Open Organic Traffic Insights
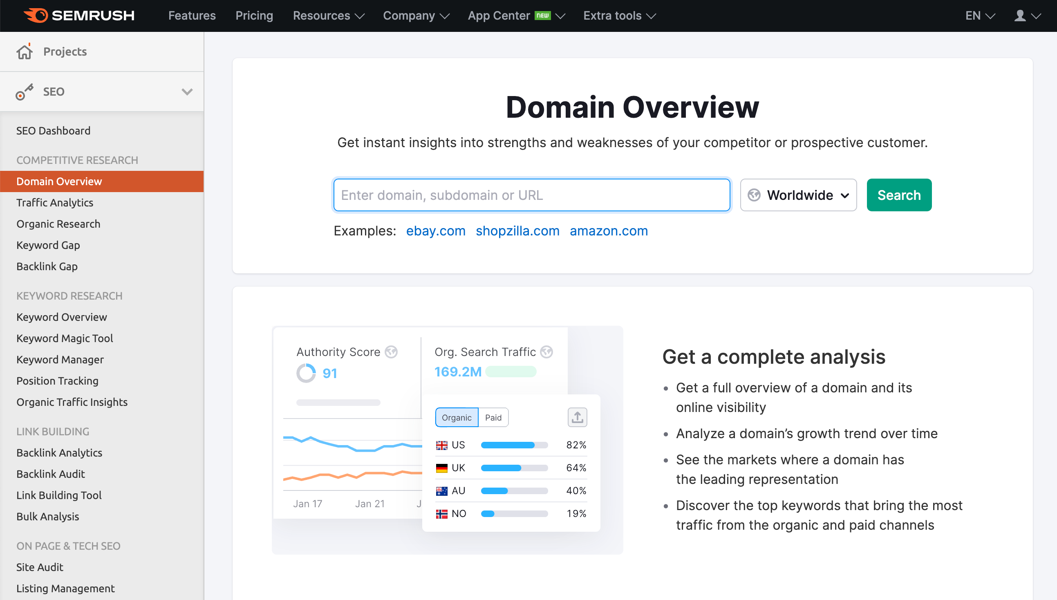Viewport: 1057px width, 600px height. click(72, 402)
